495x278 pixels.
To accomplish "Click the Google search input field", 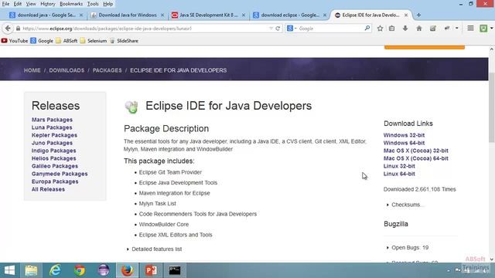I will pyautogui.click(x=330, y=29).
